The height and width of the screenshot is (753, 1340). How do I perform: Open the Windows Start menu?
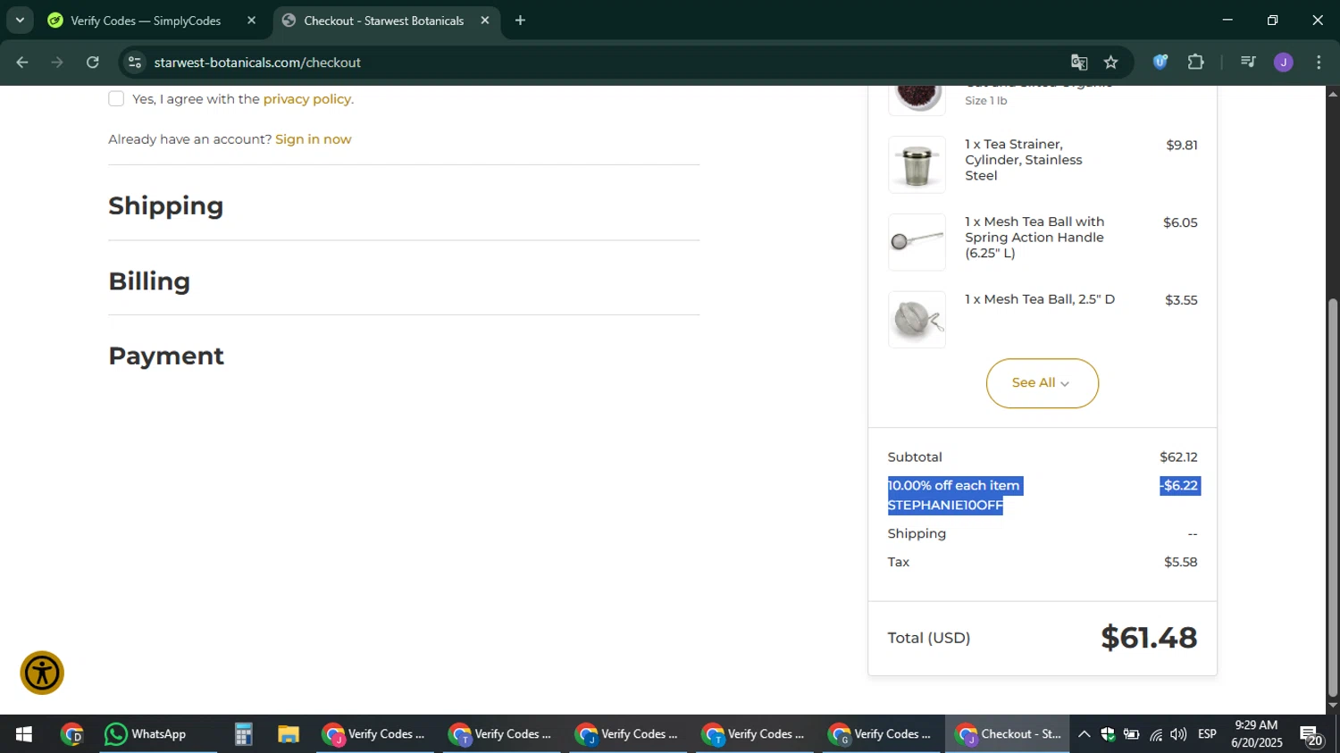(x=24, y=734)
